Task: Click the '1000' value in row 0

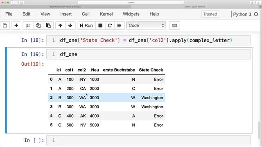Action: pyautogui.click(x=95, y=80)
